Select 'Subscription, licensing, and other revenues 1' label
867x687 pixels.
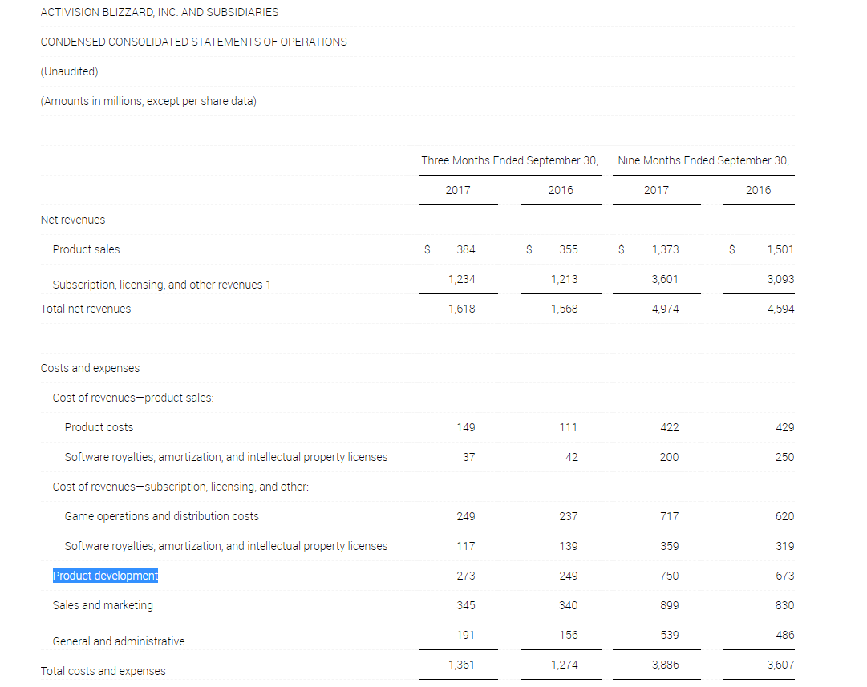point(161,285)
